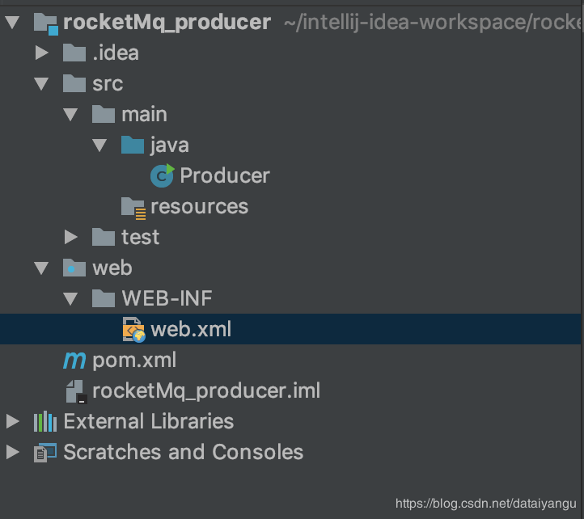
Task: Select the test folder label
Action: coord(141,237)
